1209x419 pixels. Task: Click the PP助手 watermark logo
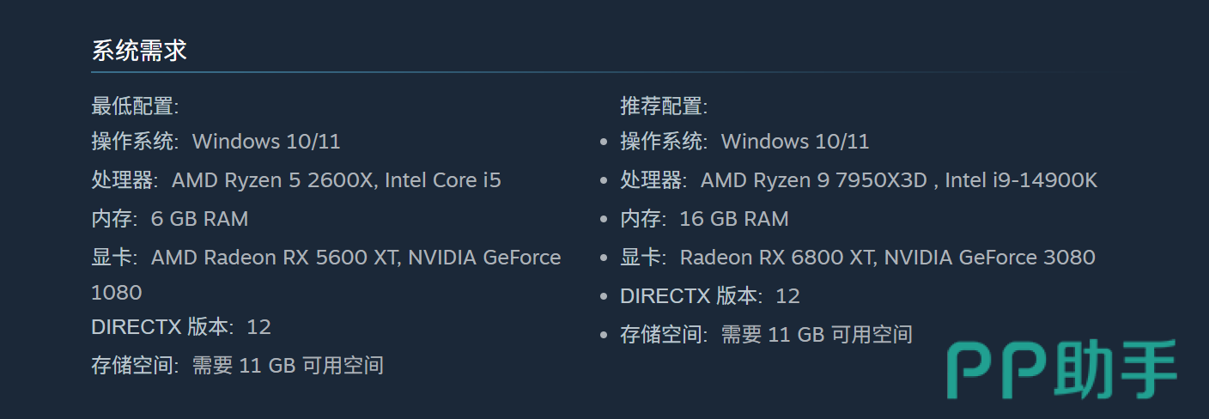[x=1062, y=370]
